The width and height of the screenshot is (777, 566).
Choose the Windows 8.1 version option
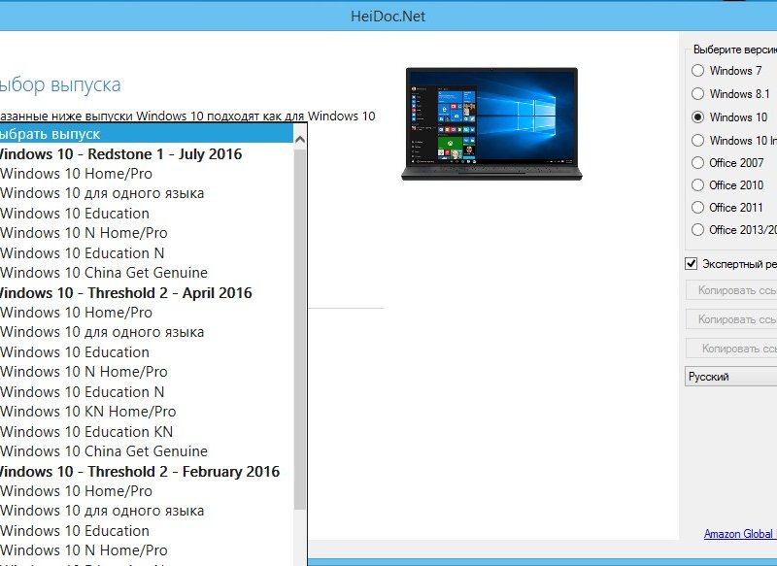pyautogui.click(x=697, y=93)
